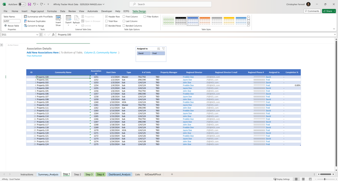Click the Share button
This screenshot has width=338, height=181.
(328, 11)
